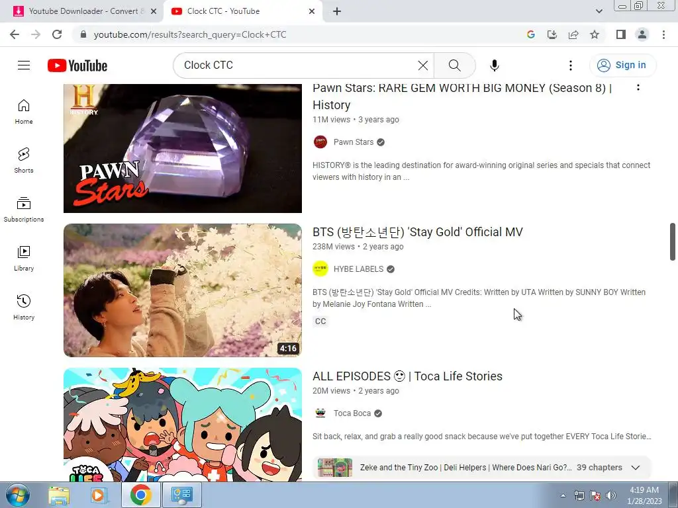The width and height of the screenshot is (678, 508).
Task: Go back in browser
Action: pyautogui.click(x=15, y=34)
